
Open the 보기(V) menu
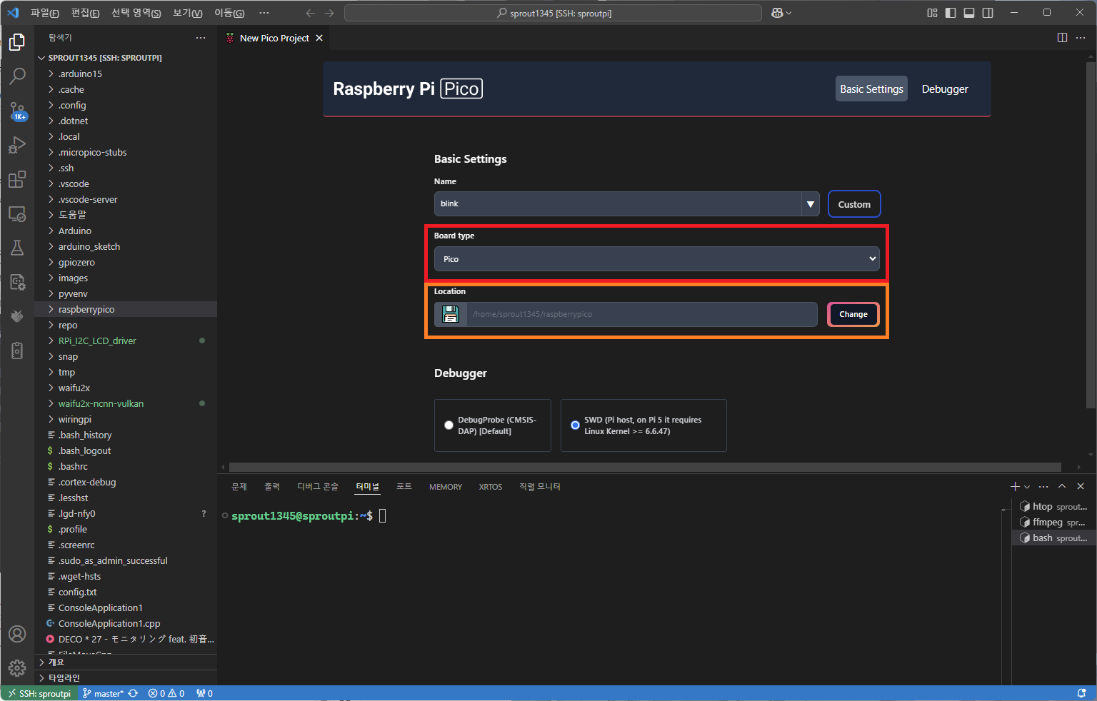pos(188,13)
